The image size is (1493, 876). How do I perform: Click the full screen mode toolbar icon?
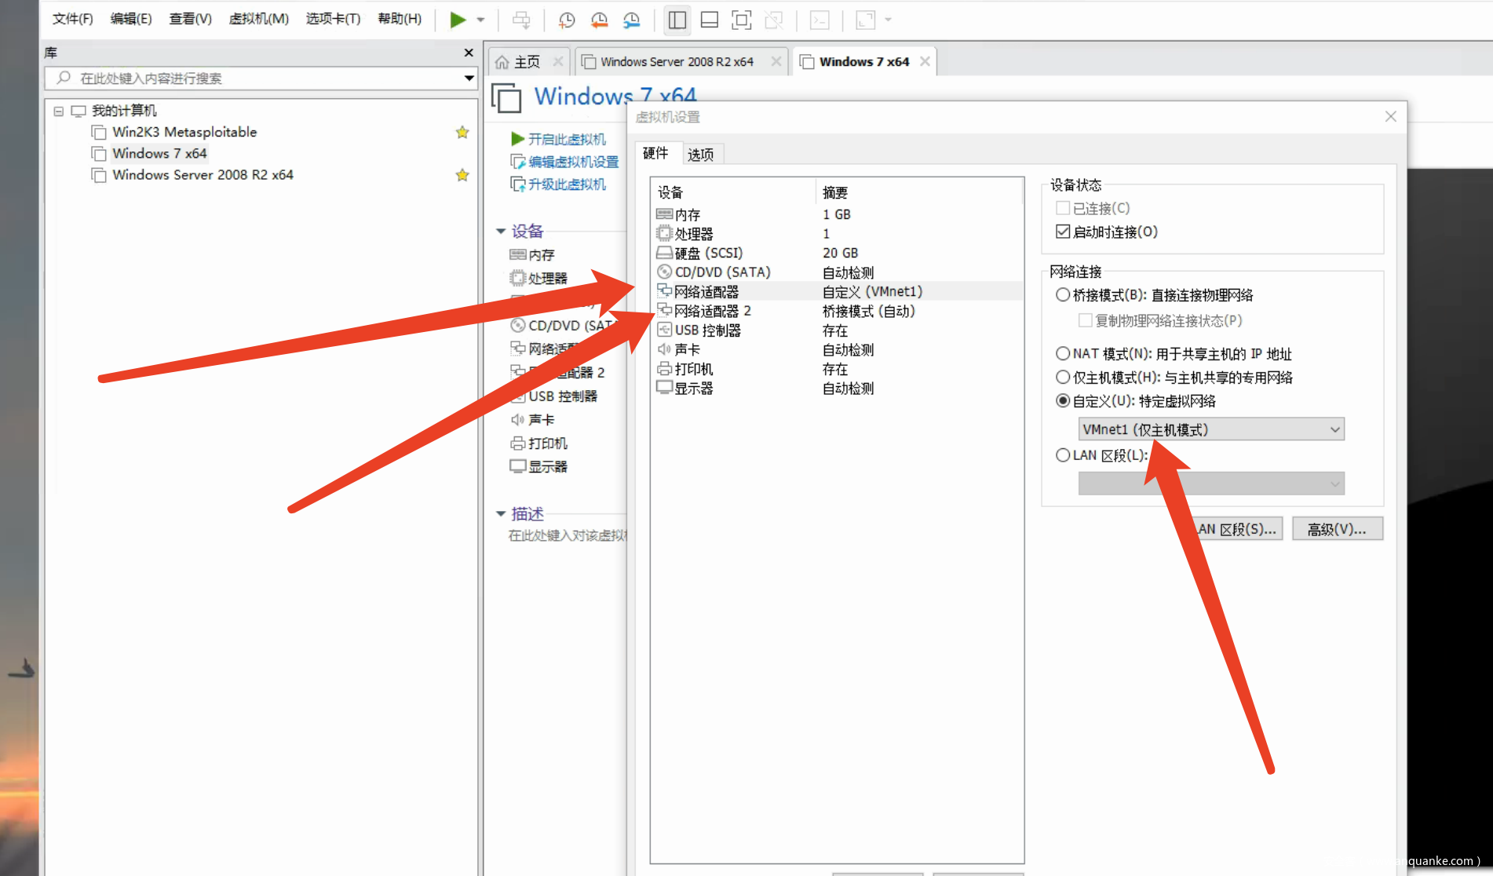741,20
